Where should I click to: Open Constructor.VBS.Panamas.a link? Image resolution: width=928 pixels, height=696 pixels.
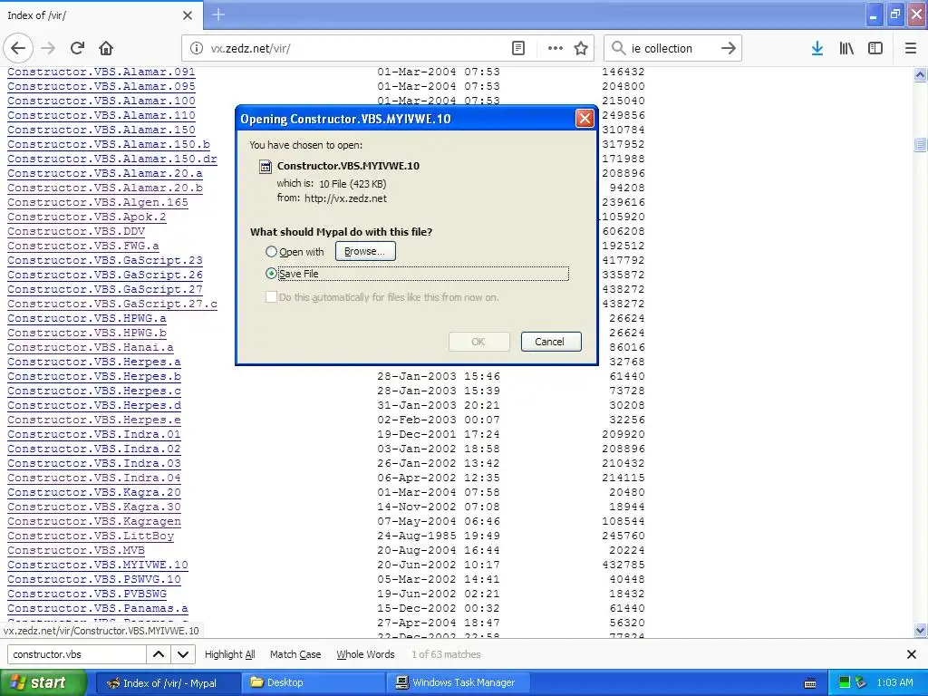[98, 608]
